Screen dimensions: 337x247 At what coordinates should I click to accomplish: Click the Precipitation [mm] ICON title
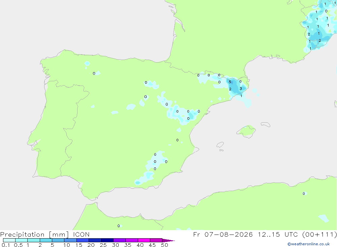[x=45, y=234]
